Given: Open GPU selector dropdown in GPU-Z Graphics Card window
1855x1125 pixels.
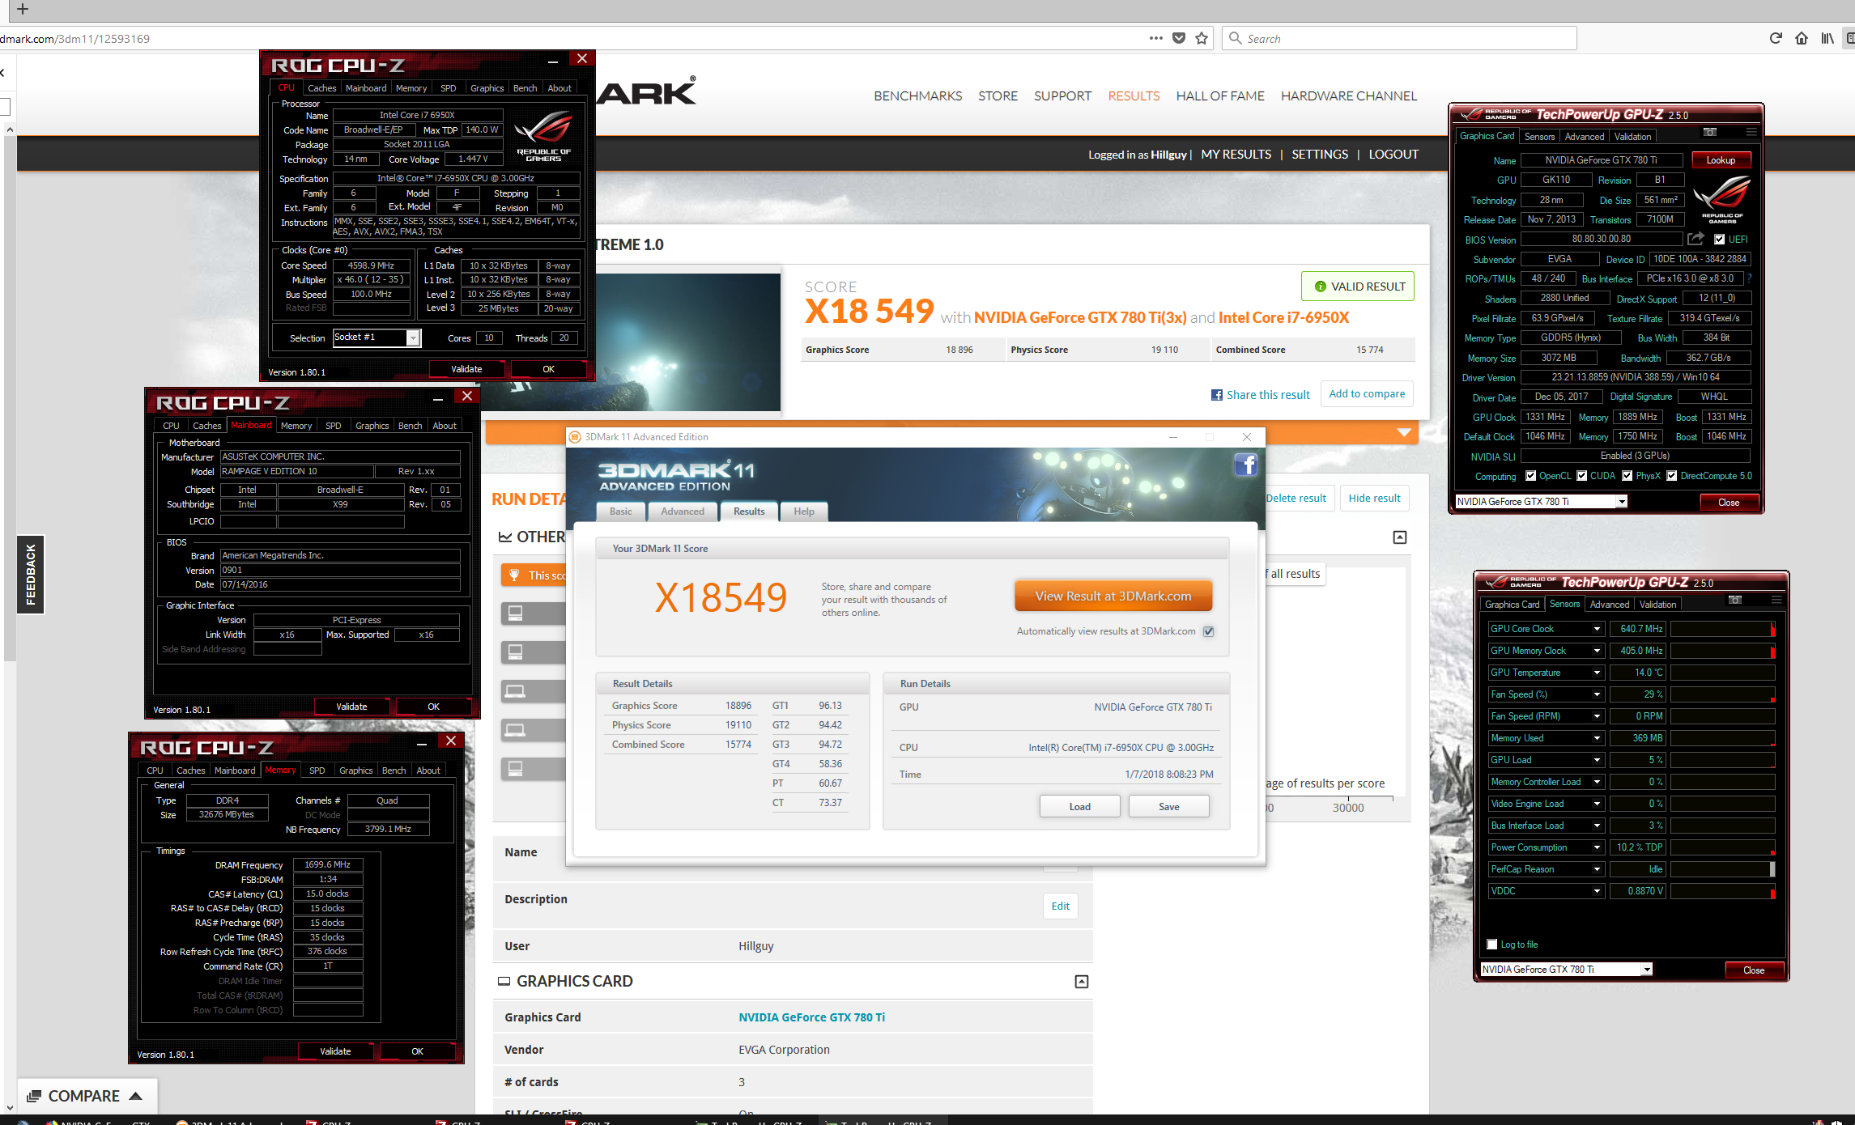Looking at the screenshot, I should point(1621,502).
